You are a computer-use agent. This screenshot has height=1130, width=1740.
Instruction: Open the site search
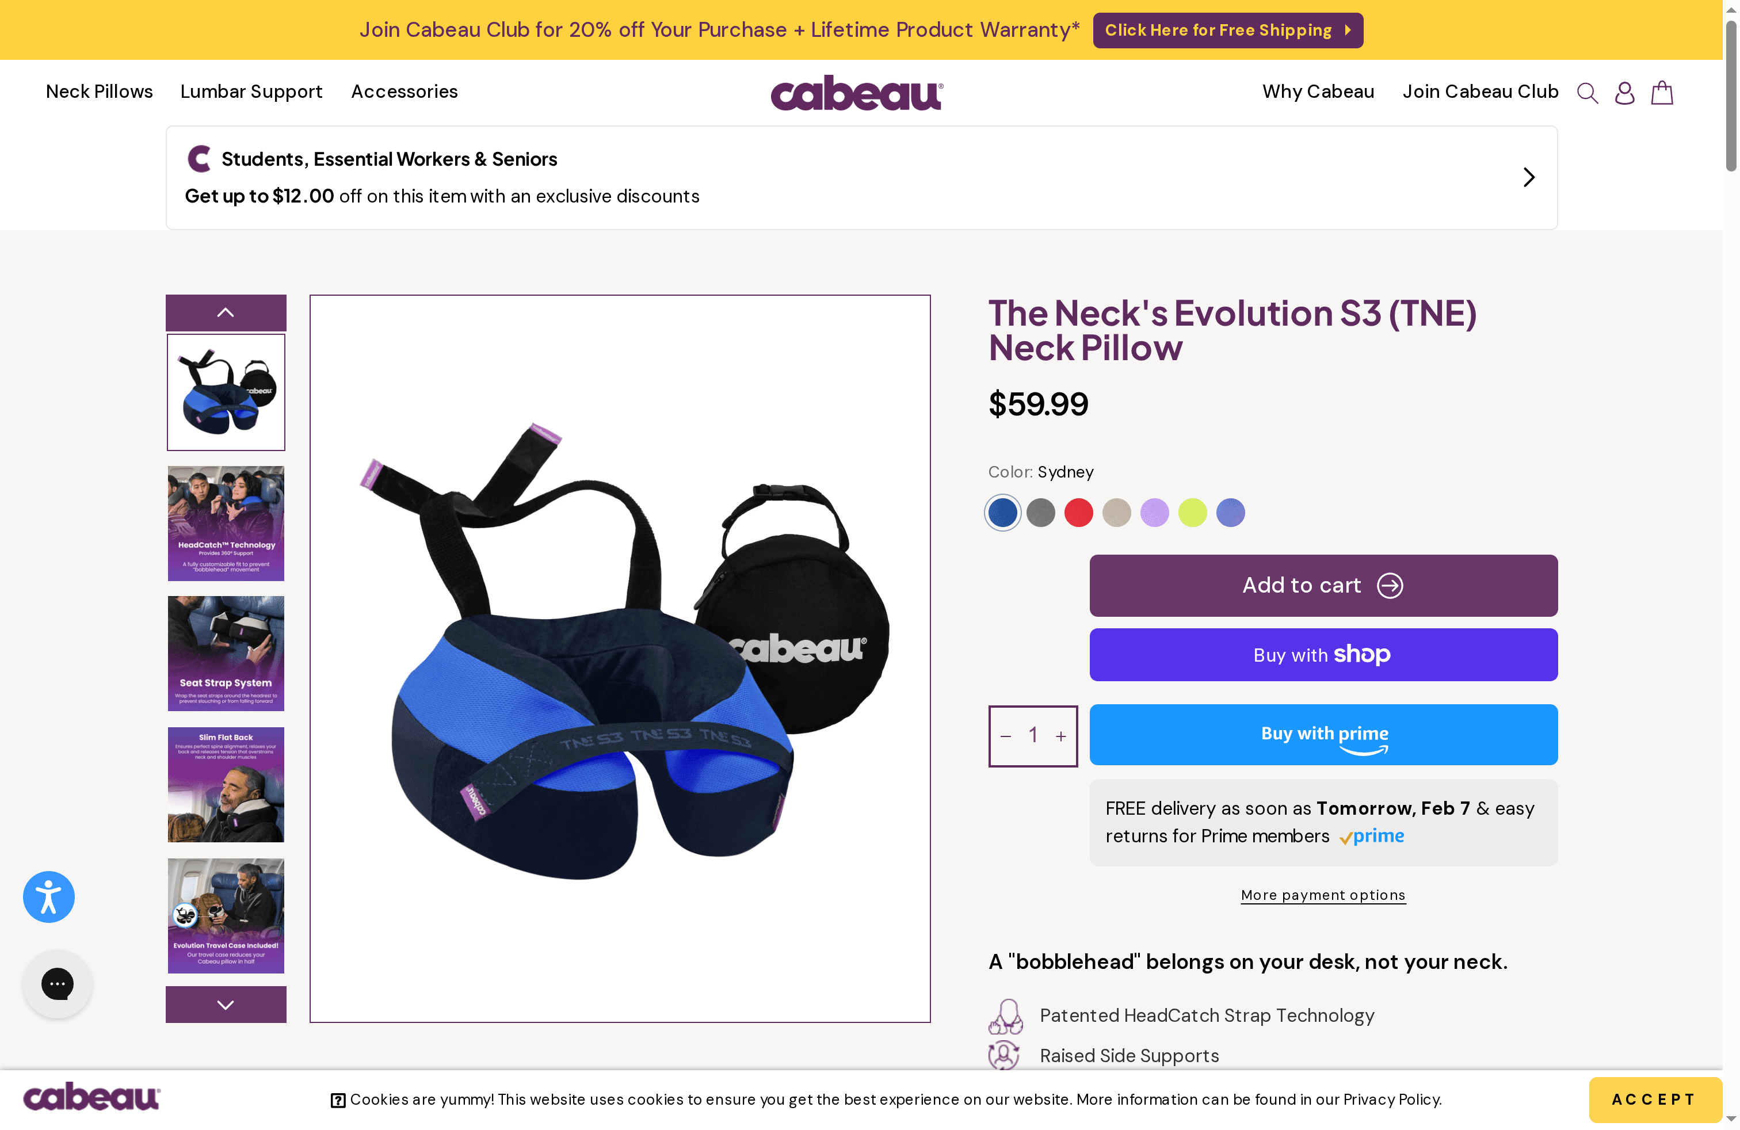[x=1587, y=92]
